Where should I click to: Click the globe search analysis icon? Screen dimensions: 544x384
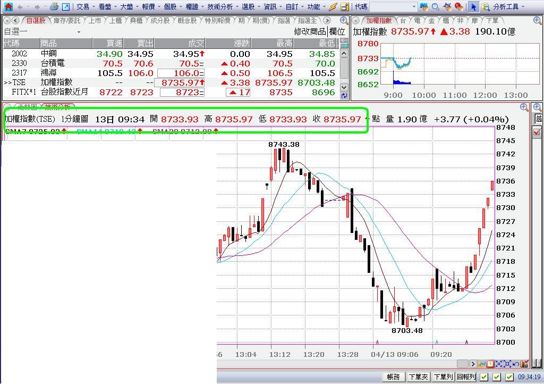[x=486, y=6]
